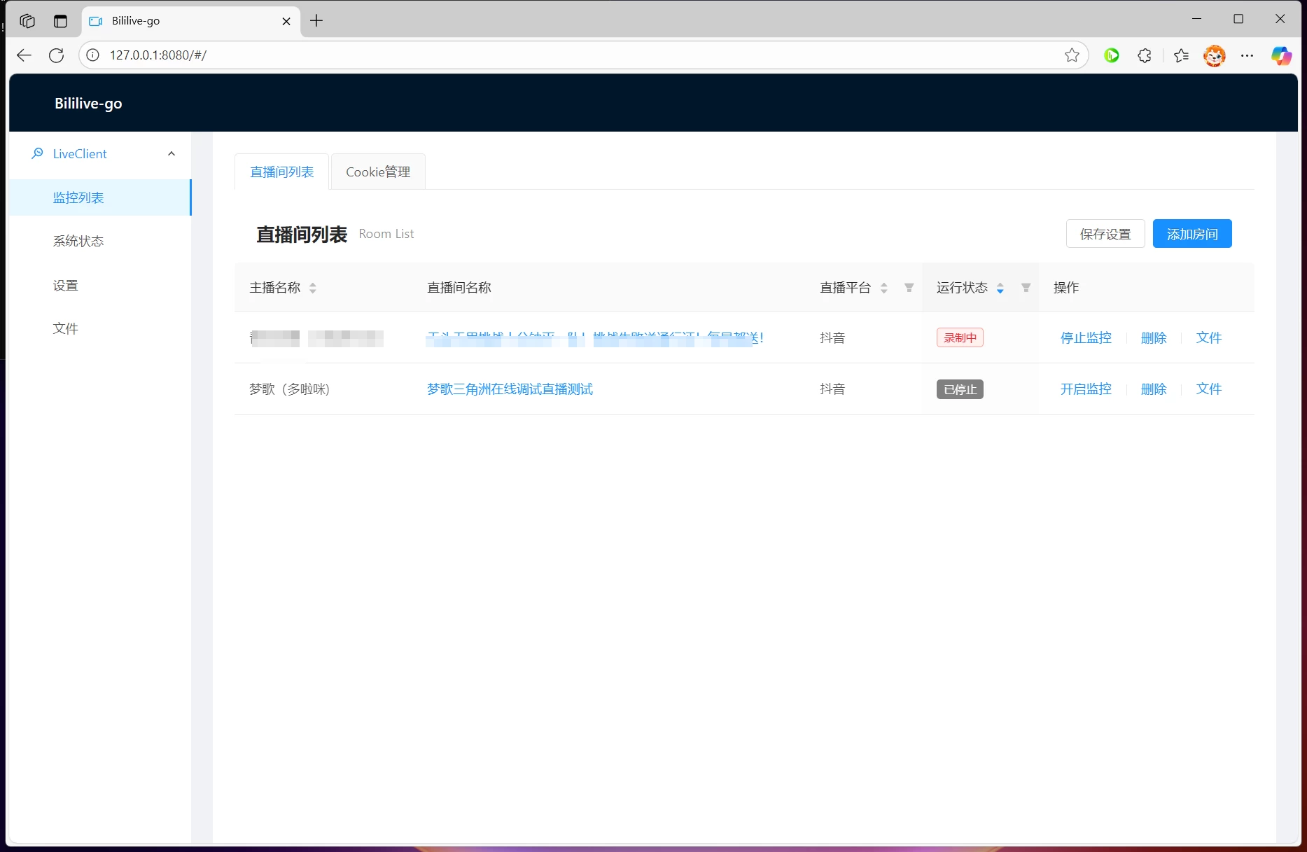Stop monitoring via the 停止监控 link

pyautogui.click(x=1086, y=337)
